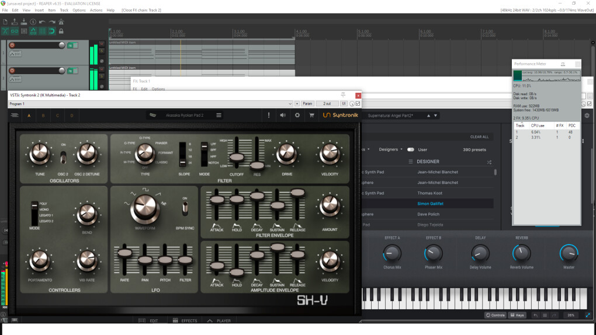The height and width of the screenshot is (335, 596).
Task: Open Project Settings info icon
Action: [33, 22]
